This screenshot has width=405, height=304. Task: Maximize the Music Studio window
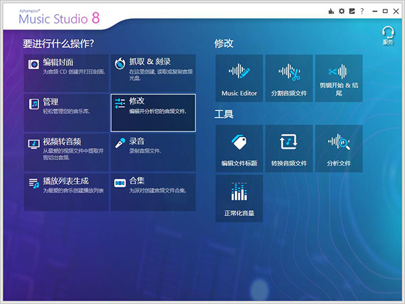coord(385,11)
